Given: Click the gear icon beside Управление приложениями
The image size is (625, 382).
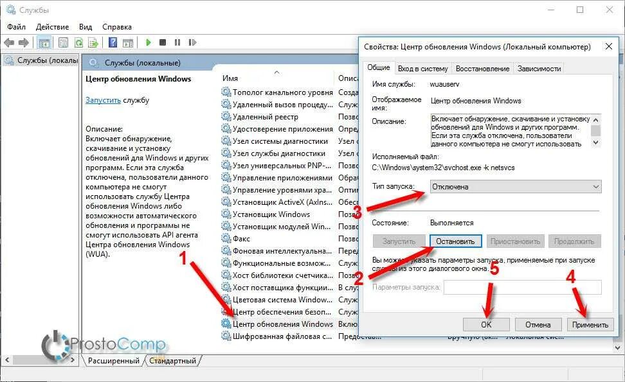Looking at the screenshot, I should (226, 178).
